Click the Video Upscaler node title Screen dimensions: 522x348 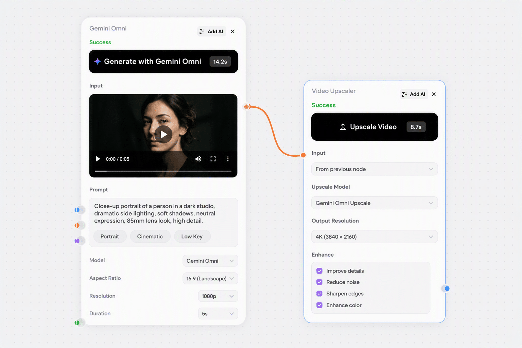(x=334, y=91)
